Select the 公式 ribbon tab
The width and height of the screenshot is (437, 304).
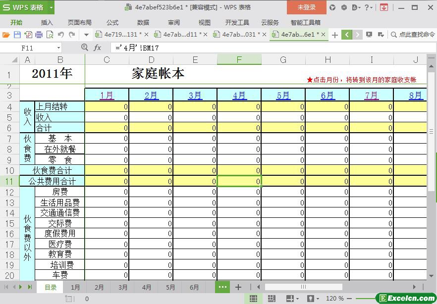coord(112,22)
